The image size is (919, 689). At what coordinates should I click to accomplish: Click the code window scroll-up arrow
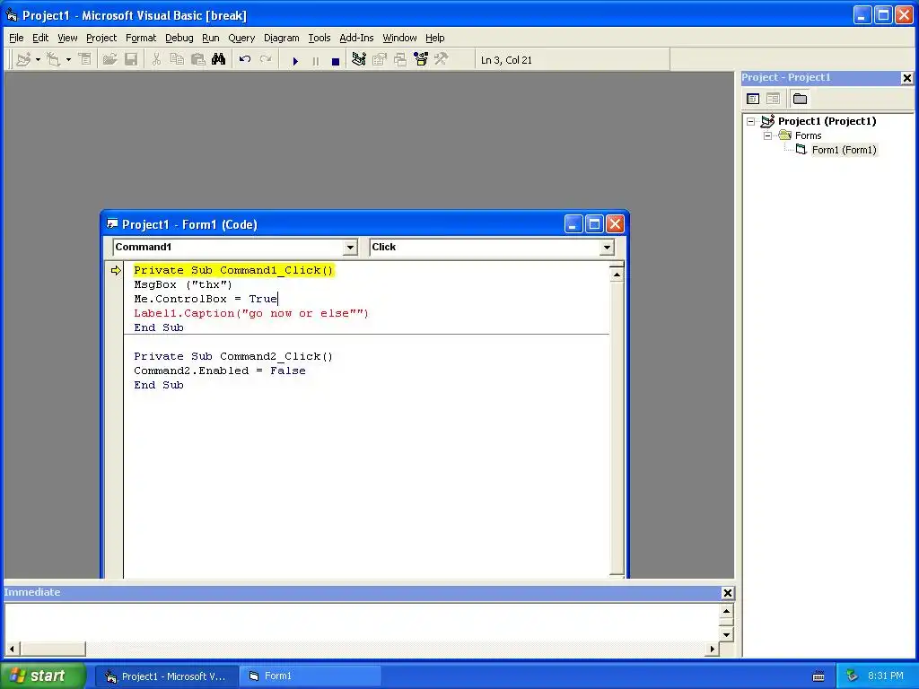617,275
